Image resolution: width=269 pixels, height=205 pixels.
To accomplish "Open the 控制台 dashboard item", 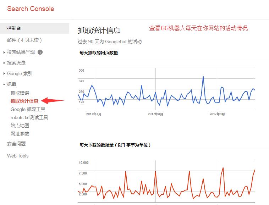I will (34, 28).
